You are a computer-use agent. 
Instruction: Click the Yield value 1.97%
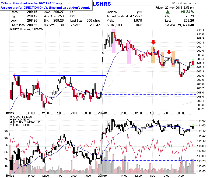[138, 21]
